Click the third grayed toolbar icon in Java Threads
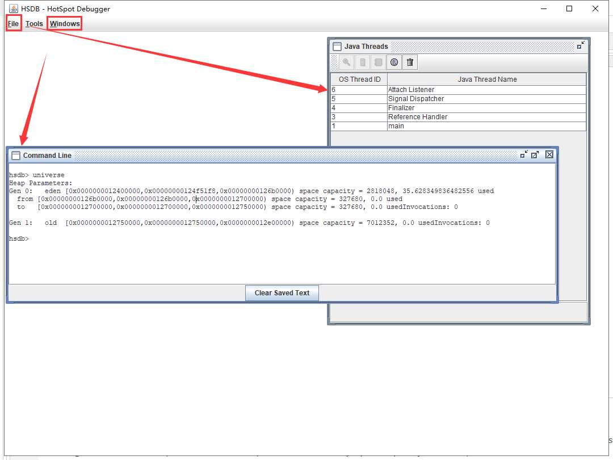Viewport: 613px width, 460px height. pos(378,62)
